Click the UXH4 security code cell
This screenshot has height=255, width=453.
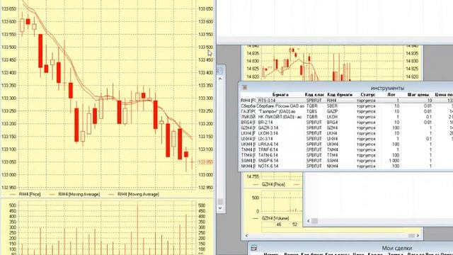pyautogui.click(x=332, y=139)
